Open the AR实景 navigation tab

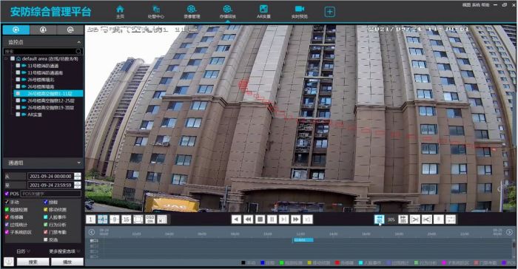click(263, 12)
